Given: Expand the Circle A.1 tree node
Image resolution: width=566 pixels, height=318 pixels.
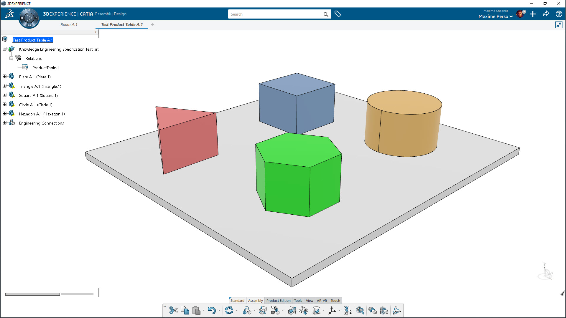Looking at the screenshot, I should 5,105.
